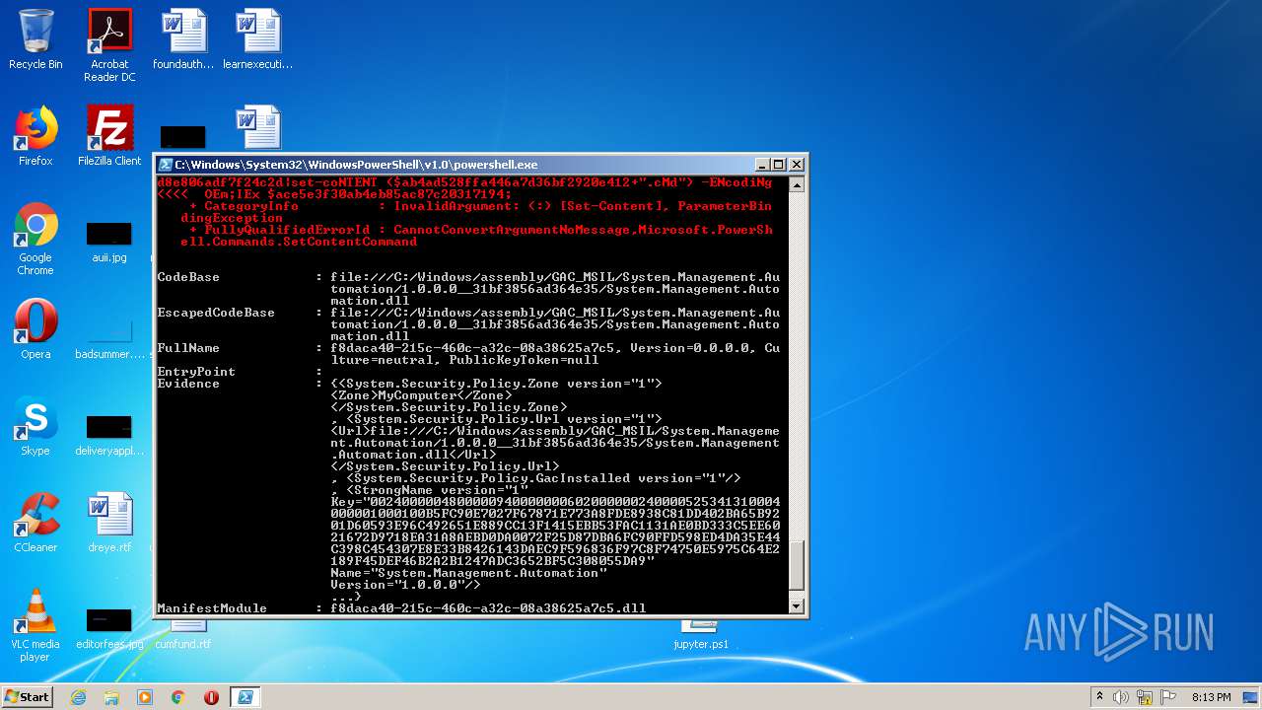1262x710 pixels.
Task: Open the Opera desktop shortcut
Action: [35, 329]
